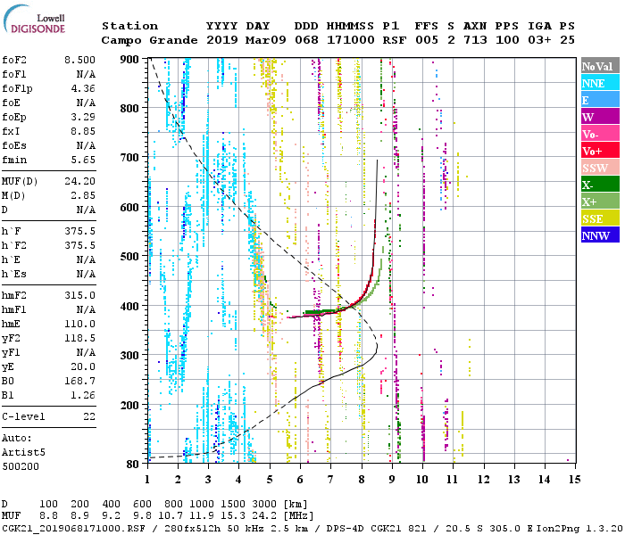Click the fxI value 8.85
This screenshot has width=625, height=535.
click(83, 131)
